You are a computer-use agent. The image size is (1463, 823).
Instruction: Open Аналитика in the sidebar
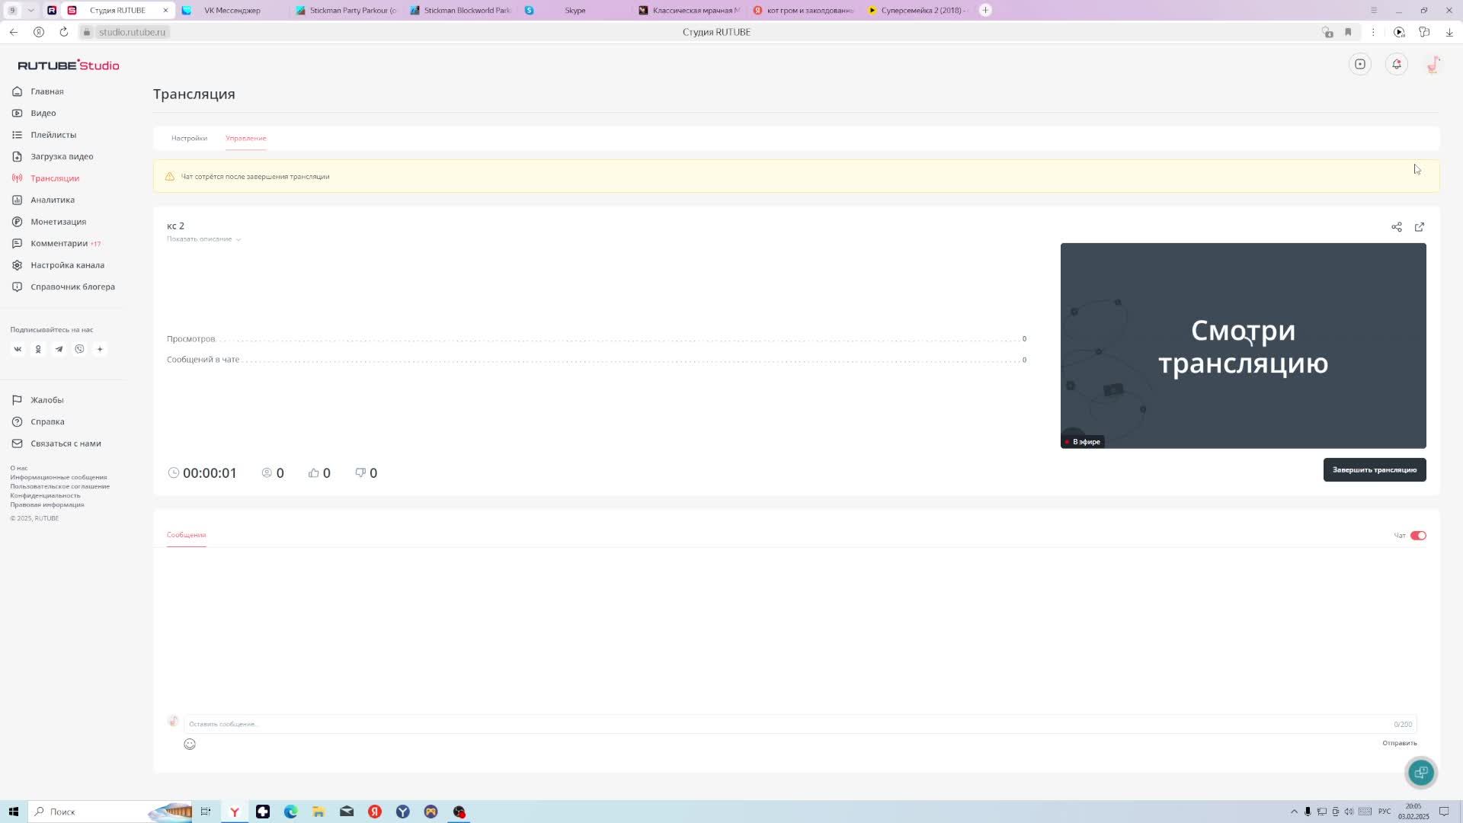coord(52,200)
